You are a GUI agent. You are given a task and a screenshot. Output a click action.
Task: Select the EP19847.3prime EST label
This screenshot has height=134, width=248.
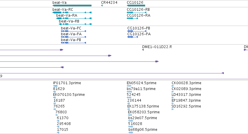click(x=186, y=100)
